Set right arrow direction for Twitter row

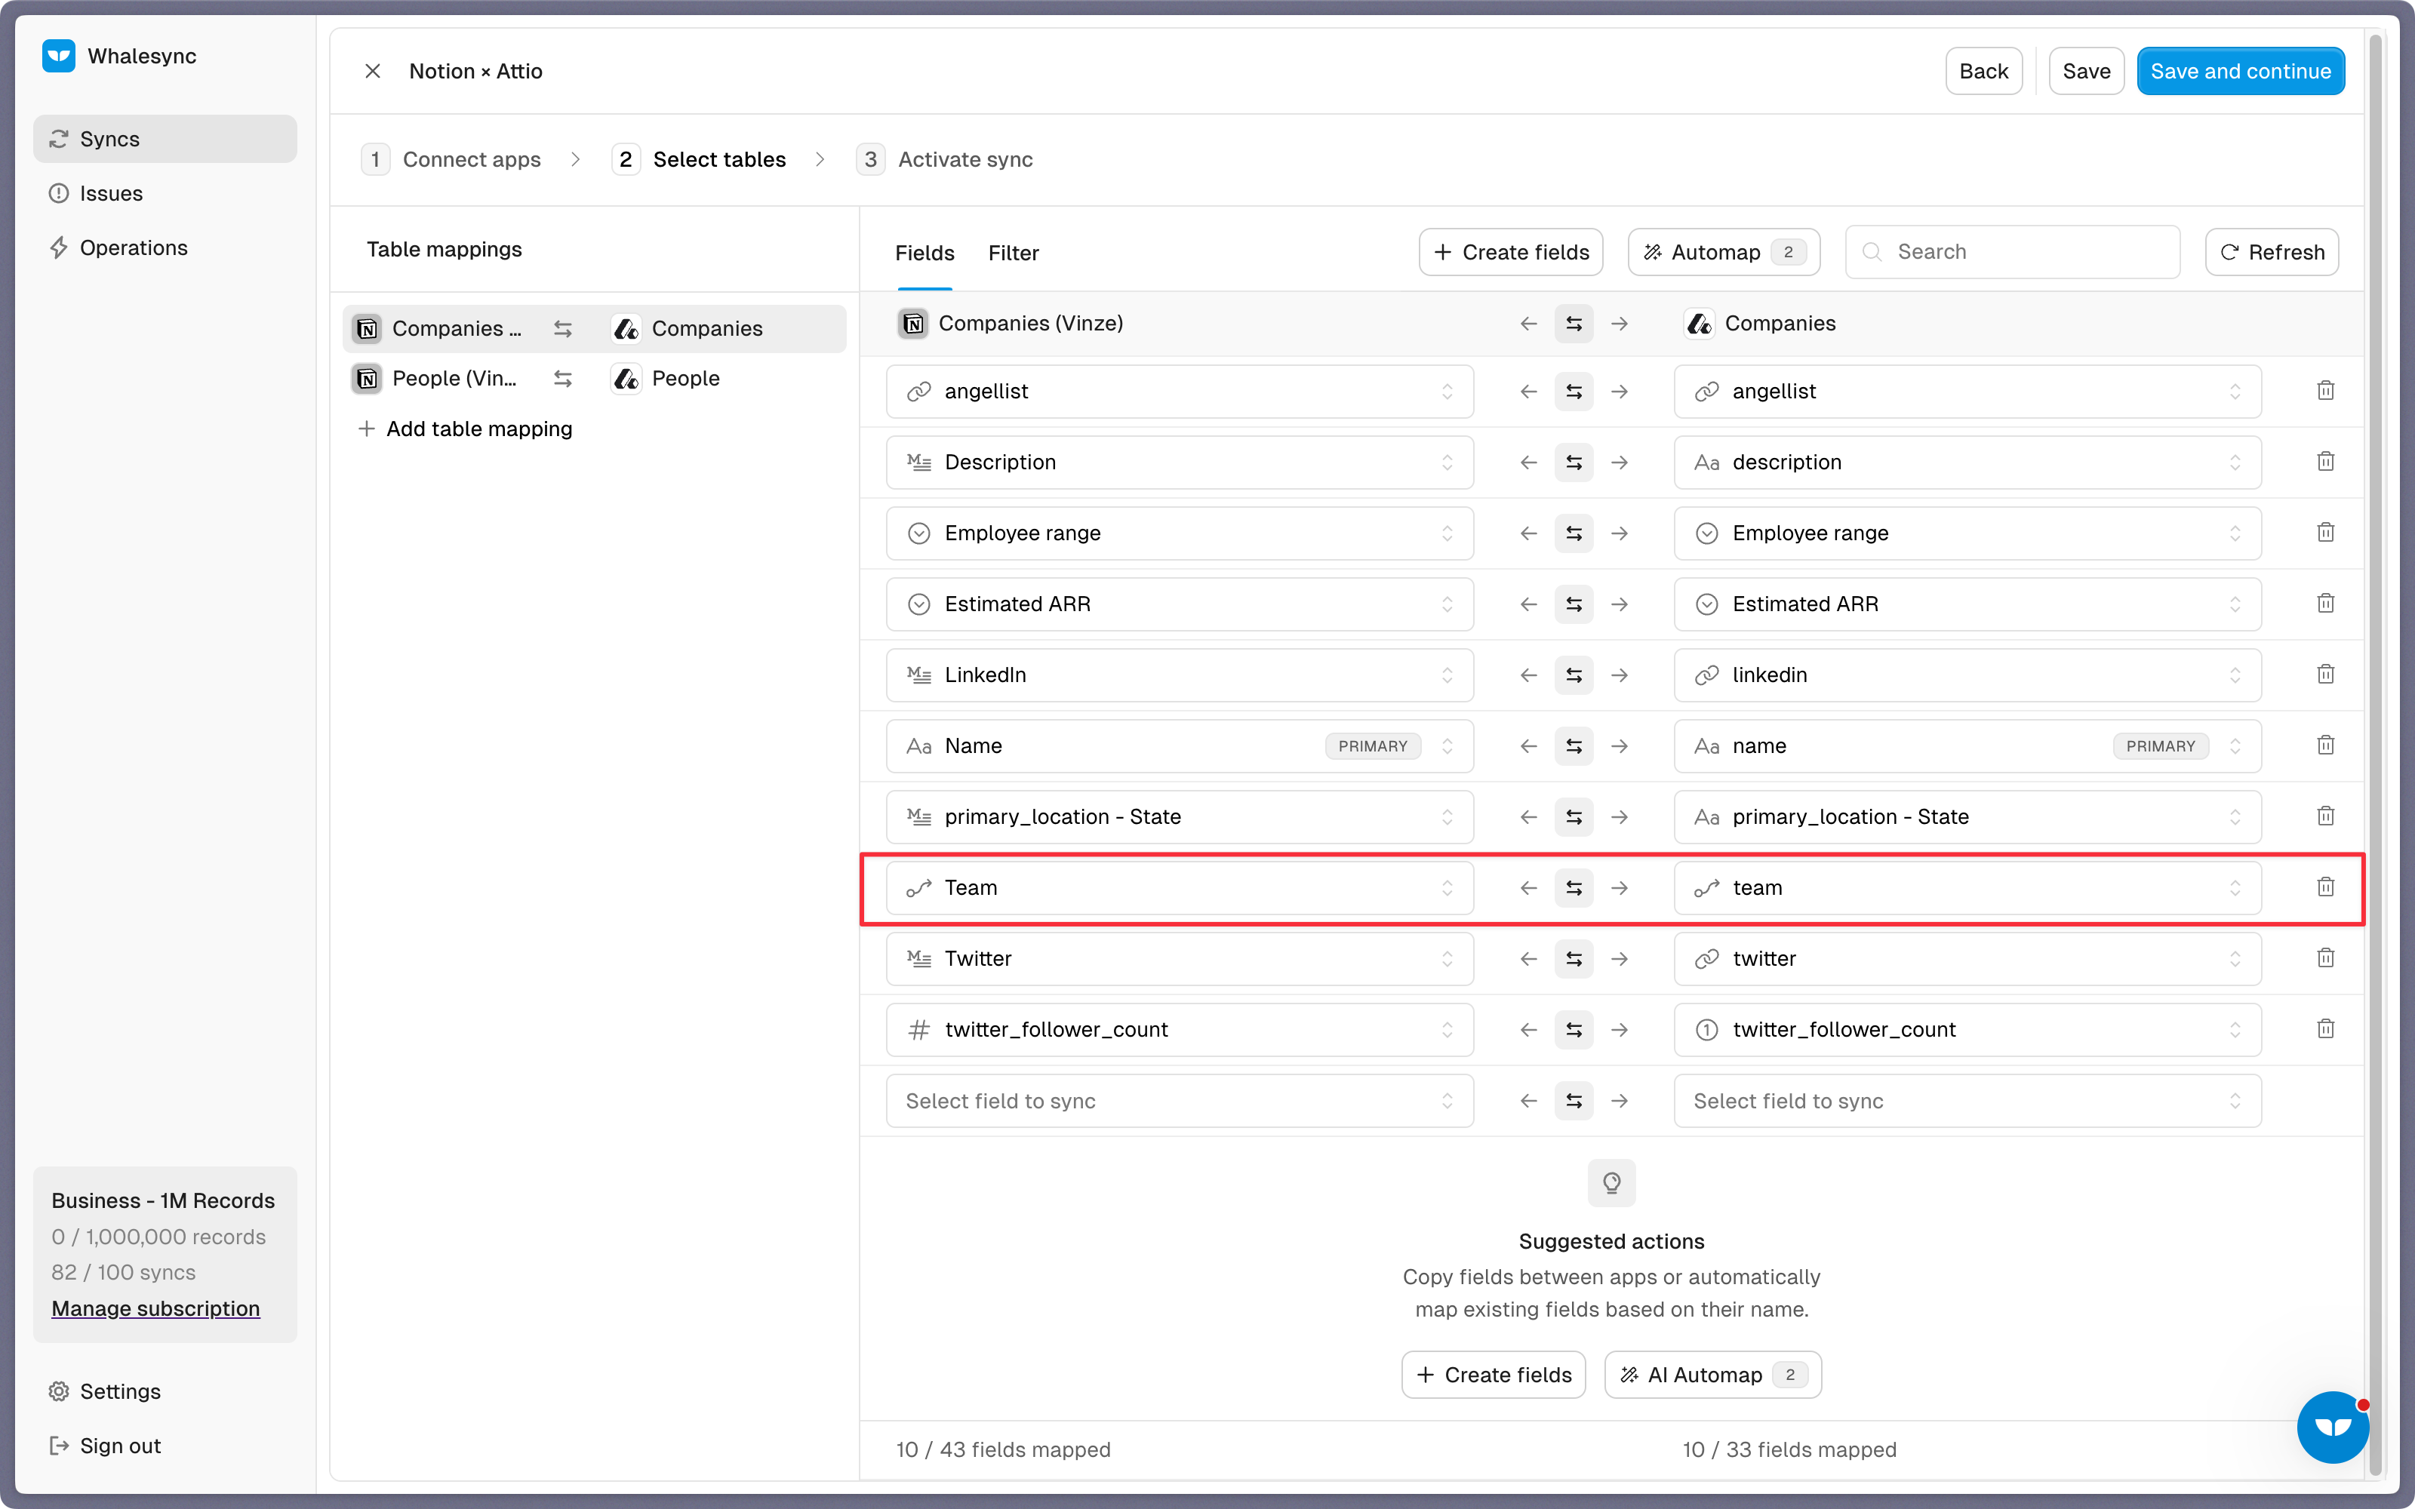pyautogui.click(x=1620, y=958)
